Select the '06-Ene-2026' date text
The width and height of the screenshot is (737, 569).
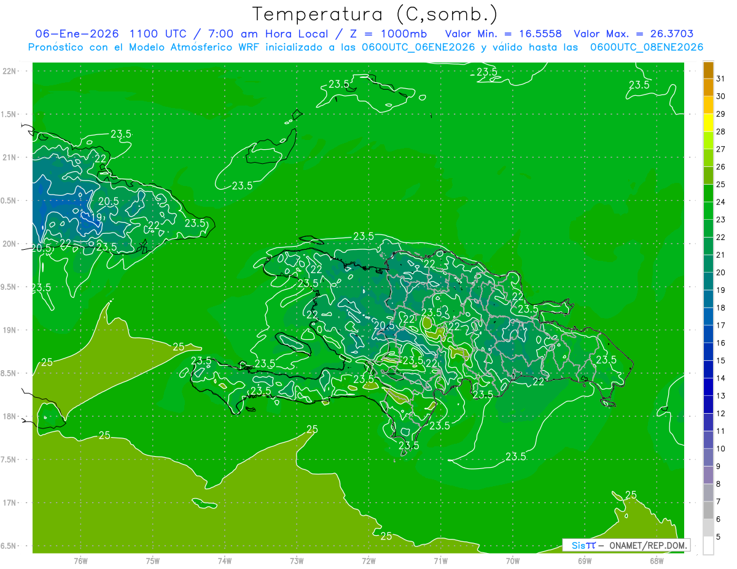coord(77,34)
